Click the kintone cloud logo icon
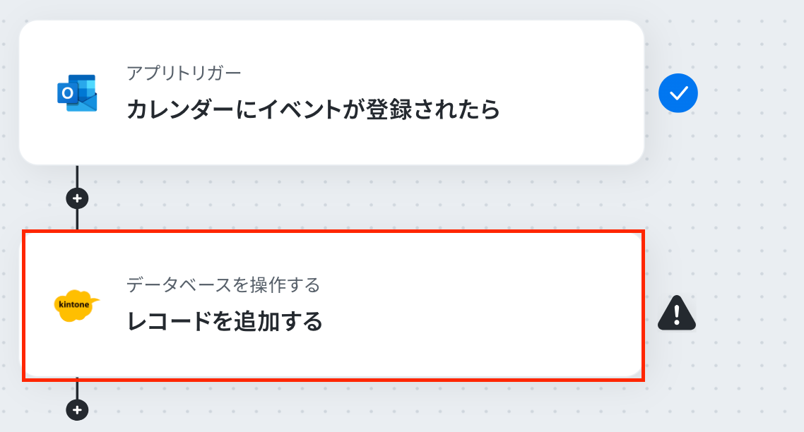804x432 pixels. tap(76, 306)
